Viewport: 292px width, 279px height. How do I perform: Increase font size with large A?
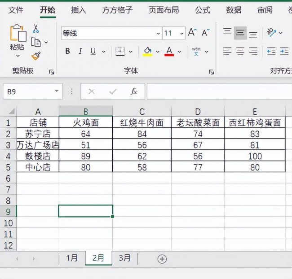[x=192, y=32]
